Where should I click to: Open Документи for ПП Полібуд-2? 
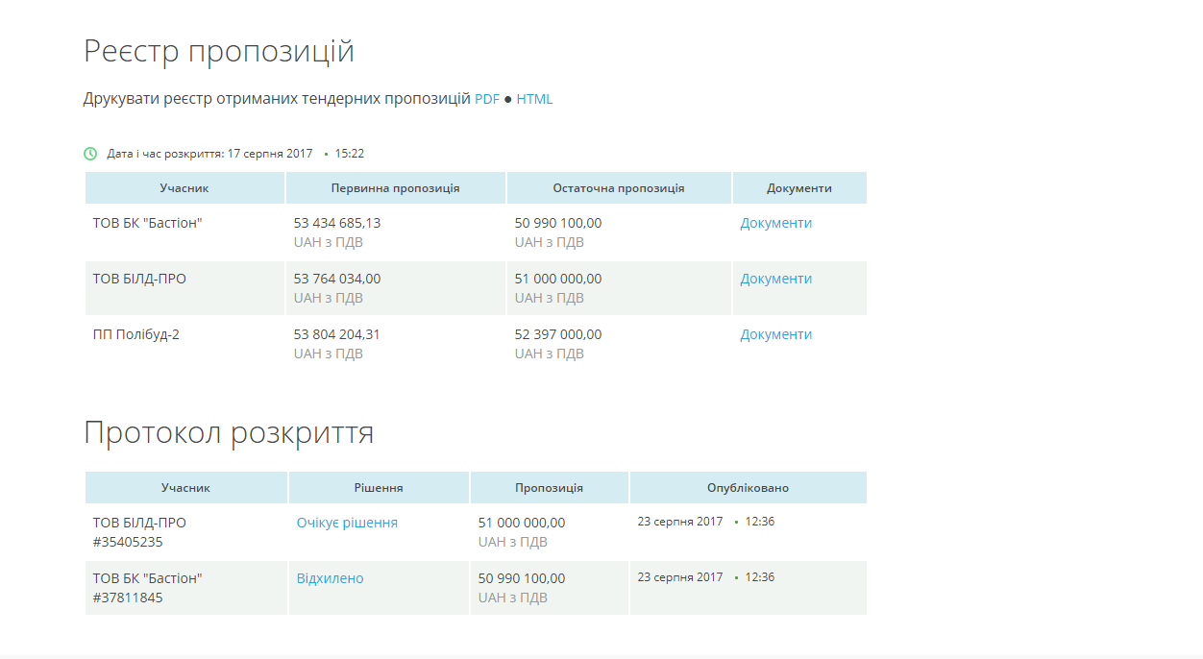point(775,334)
